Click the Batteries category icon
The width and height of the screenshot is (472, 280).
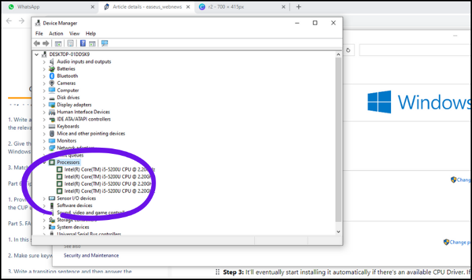coord(52,69)
